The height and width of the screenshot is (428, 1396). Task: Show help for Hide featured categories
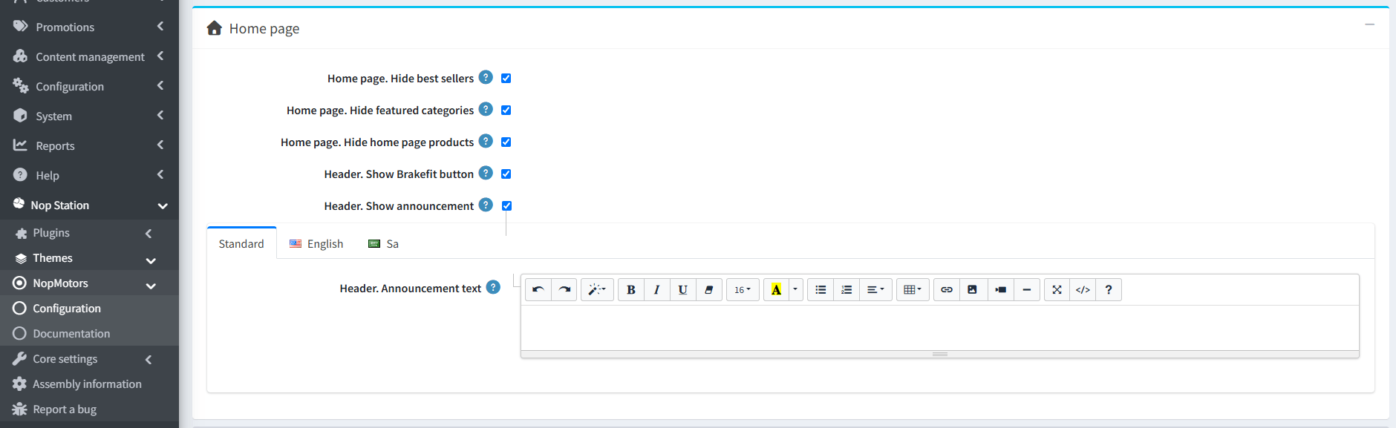(x=486, y=109)
